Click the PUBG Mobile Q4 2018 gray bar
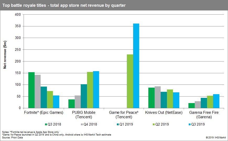The width and height of the screenshot is (228, 141). click(78, 102)
